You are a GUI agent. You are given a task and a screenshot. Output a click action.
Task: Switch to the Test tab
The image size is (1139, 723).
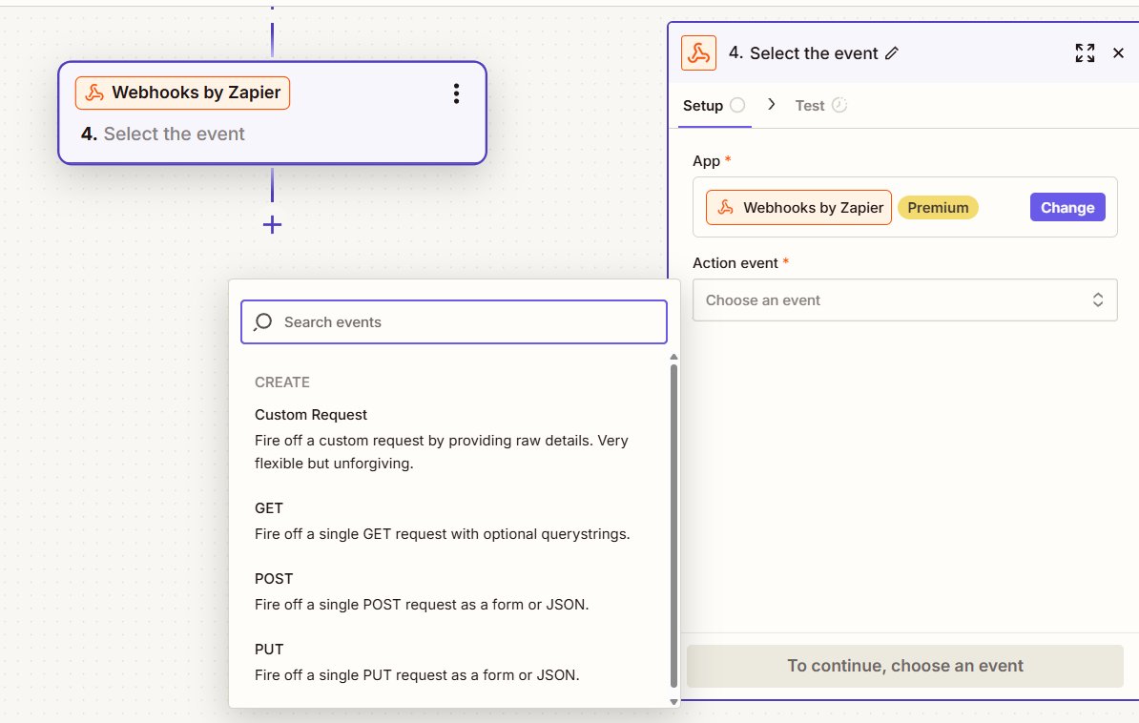(x=810, y=105)
